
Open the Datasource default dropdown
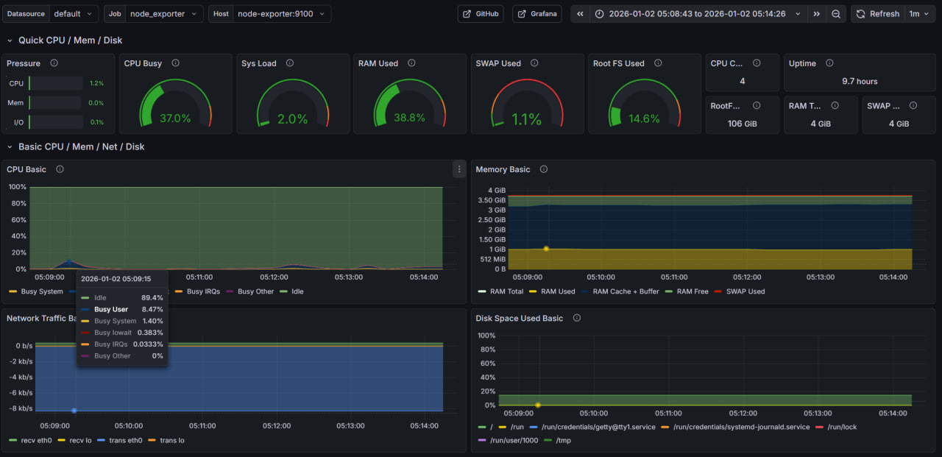tap(74, 14)
